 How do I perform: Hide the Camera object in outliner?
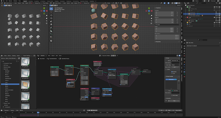(x=218, y=21)
